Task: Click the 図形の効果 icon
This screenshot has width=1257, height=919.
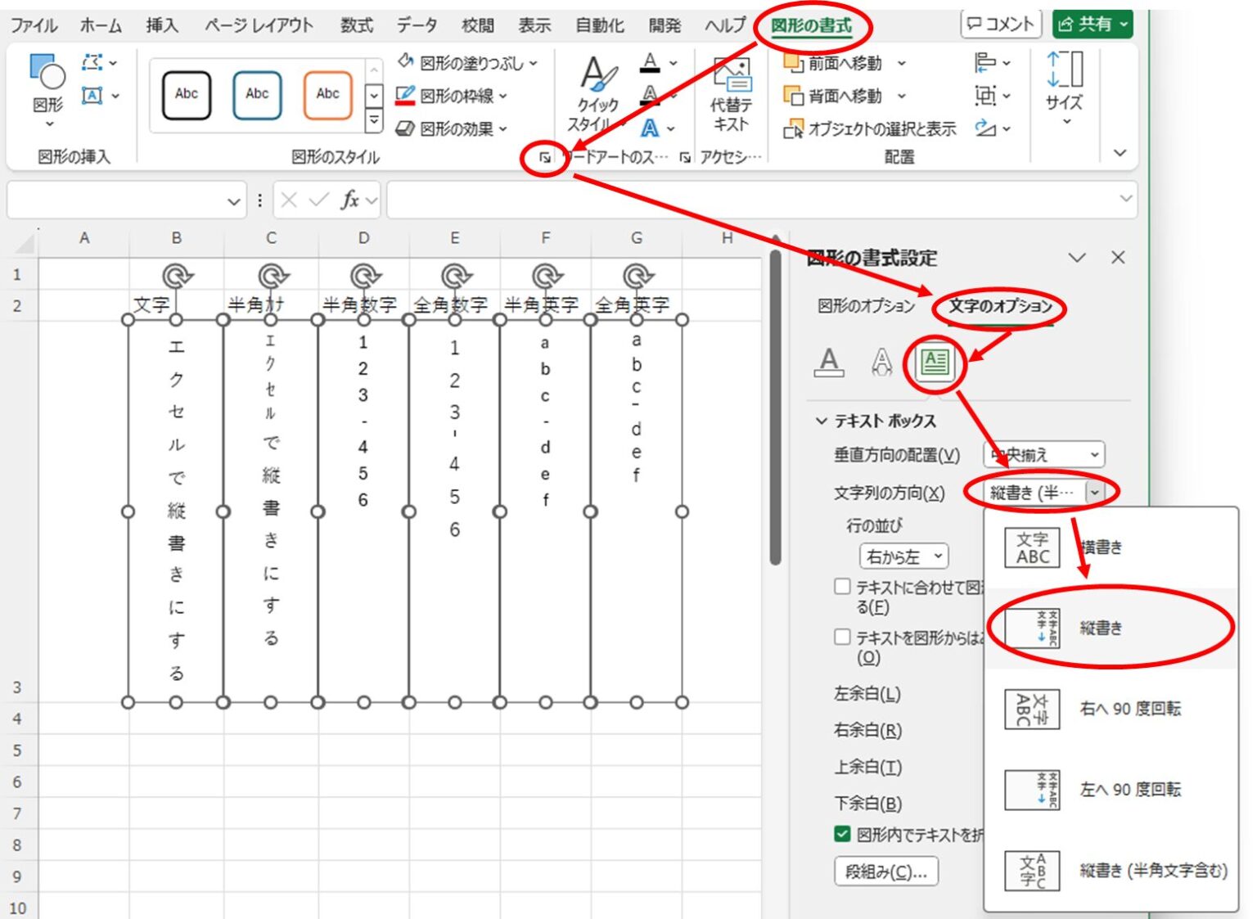Action: tap(407, 128)
